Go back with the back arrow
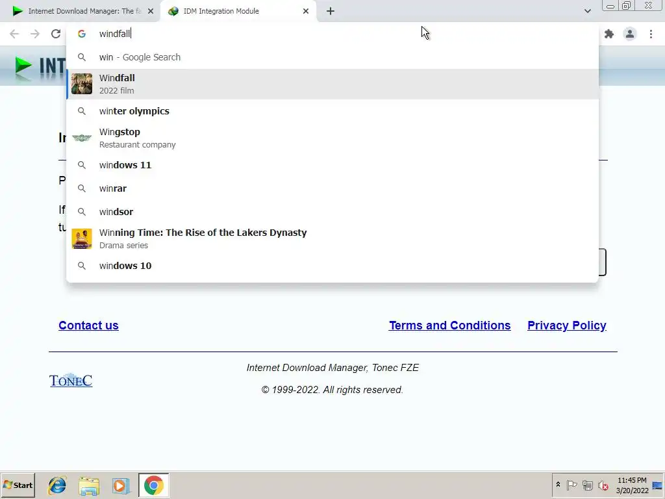 coord(14,34)
